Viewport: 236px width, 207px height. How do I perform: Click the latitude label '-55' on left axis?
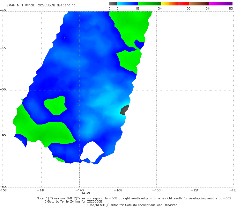[3, 135]
